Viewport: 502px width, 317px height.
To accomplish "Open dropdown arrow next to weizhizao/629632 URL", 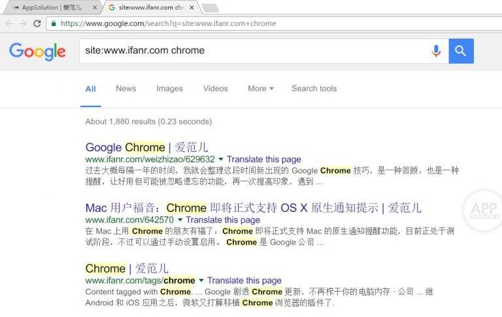I will [x=221, y=158].
